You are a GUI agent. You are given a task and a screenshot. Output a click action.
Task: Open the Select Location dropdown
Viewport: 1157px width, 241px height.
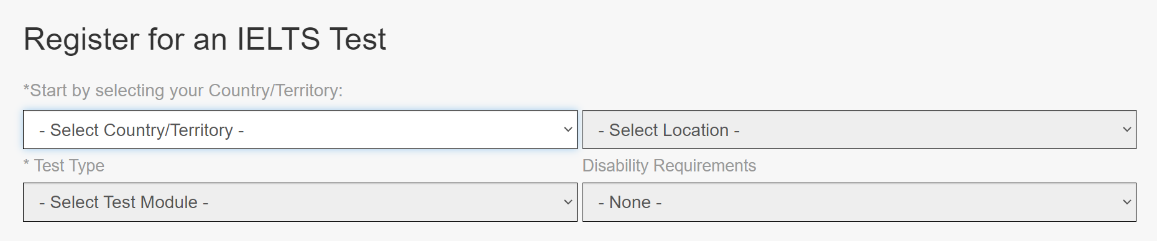(859, 130)
